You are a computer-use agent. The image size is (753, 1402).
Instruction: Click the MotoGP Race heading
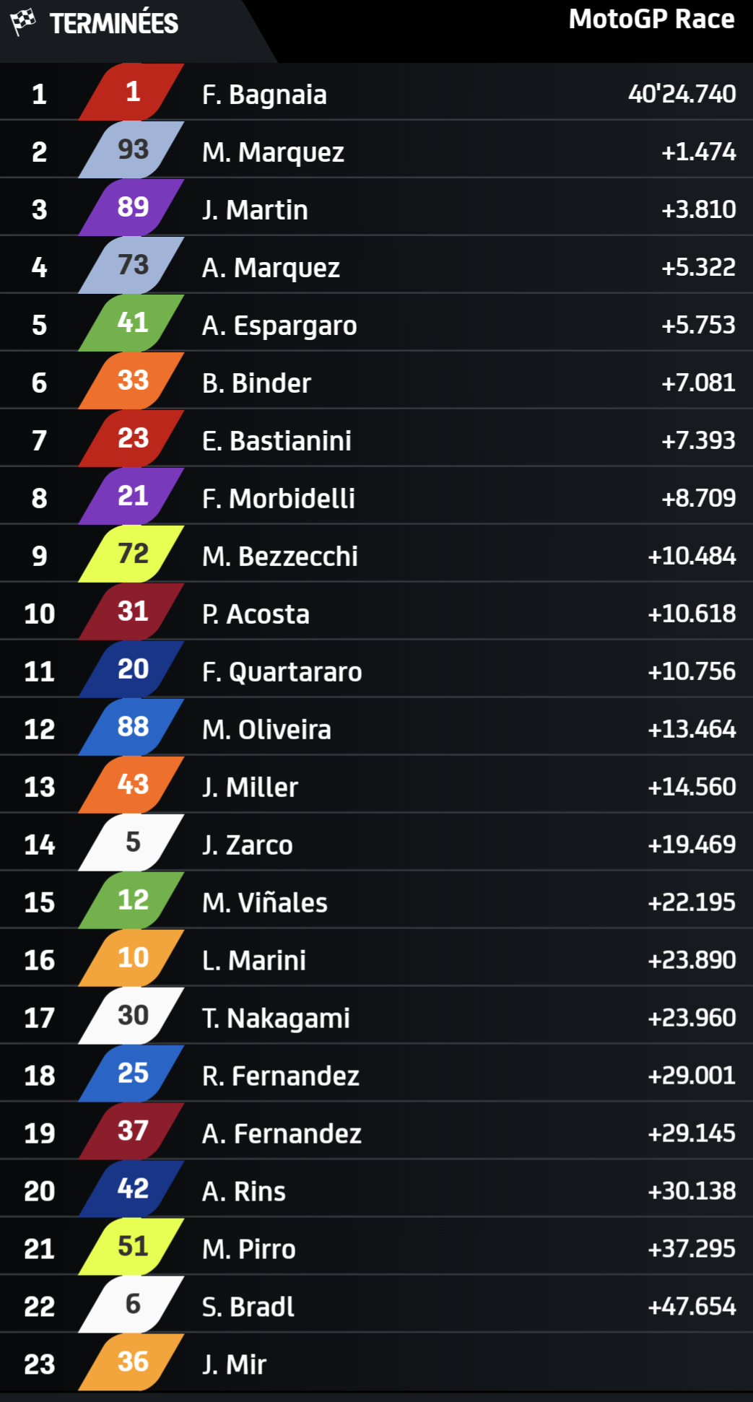click(x=651, y=19)
